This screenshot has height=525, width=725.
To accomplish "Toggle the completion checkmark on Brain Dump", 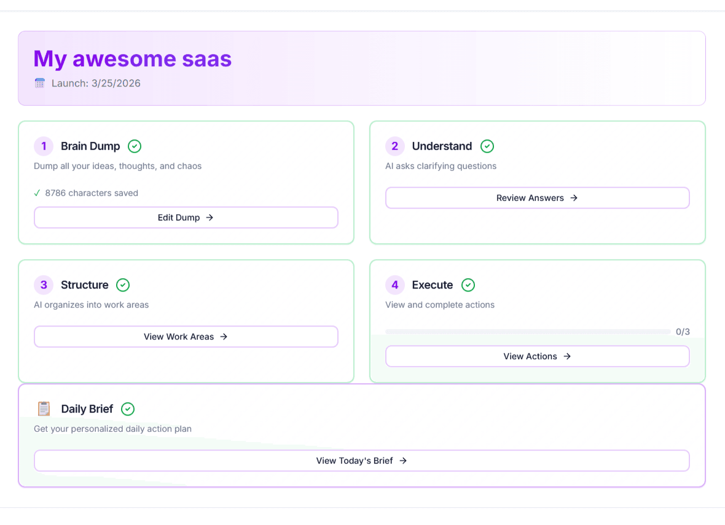I will pyautogui.click(x=134, y=146).
